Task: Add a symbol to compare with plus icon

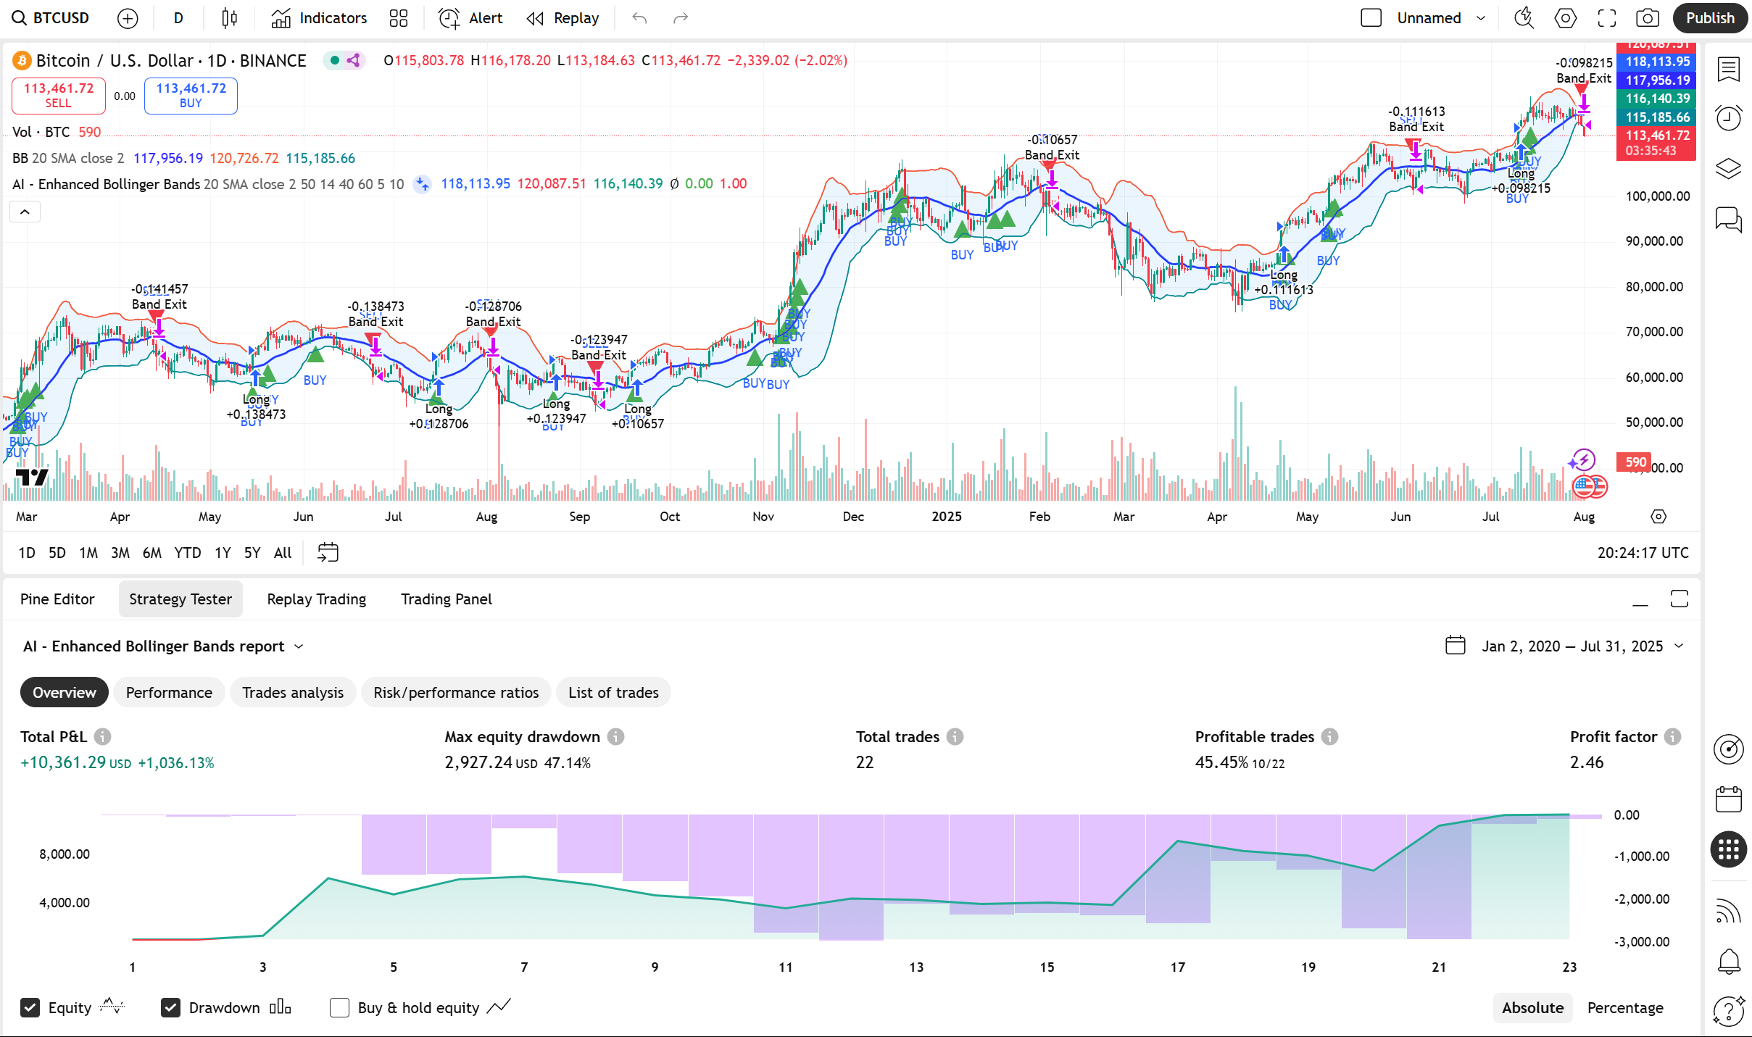Action: (x=128, y=18)
